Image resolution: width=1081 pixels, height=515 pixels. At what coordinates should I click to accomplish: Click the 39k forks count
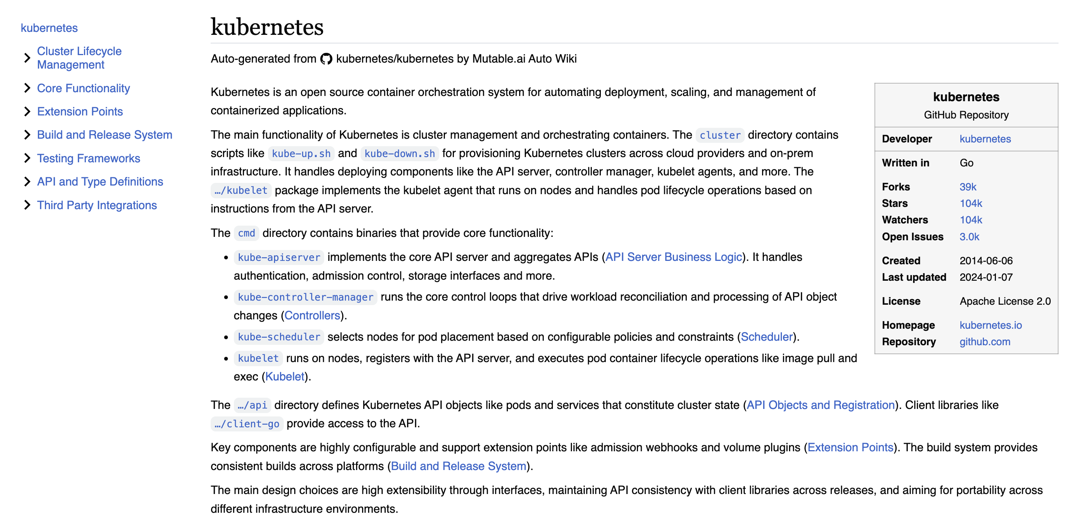tap(967, 187)
